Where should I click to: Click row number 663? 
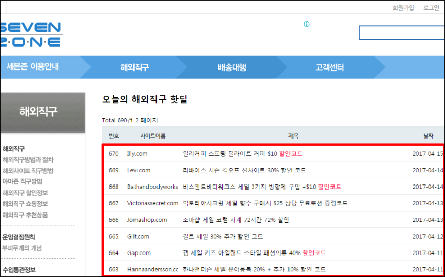[114, 269]
